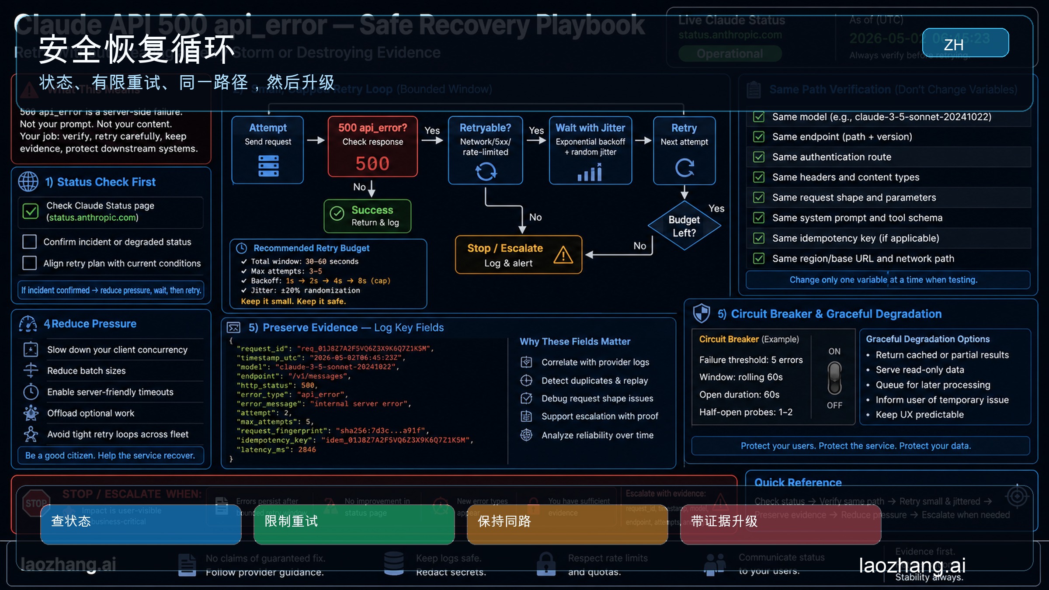Click icon beside Slow down your client concurrency
The image size is (1049, 590).
[x=31, y=350]
